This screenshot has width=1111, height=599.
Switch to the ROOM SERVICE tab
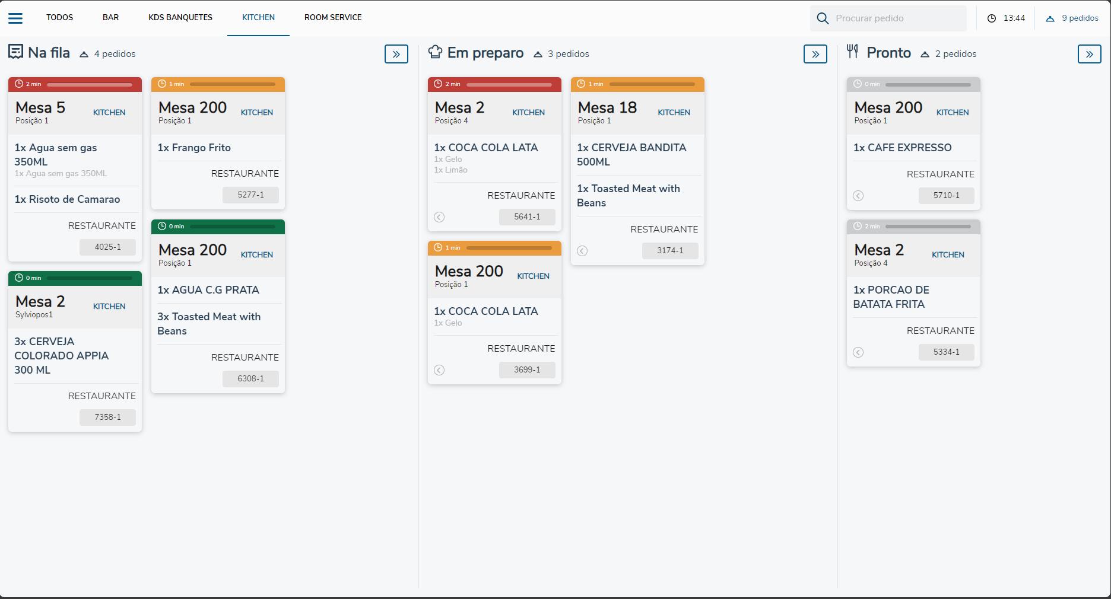coord(333,18)
